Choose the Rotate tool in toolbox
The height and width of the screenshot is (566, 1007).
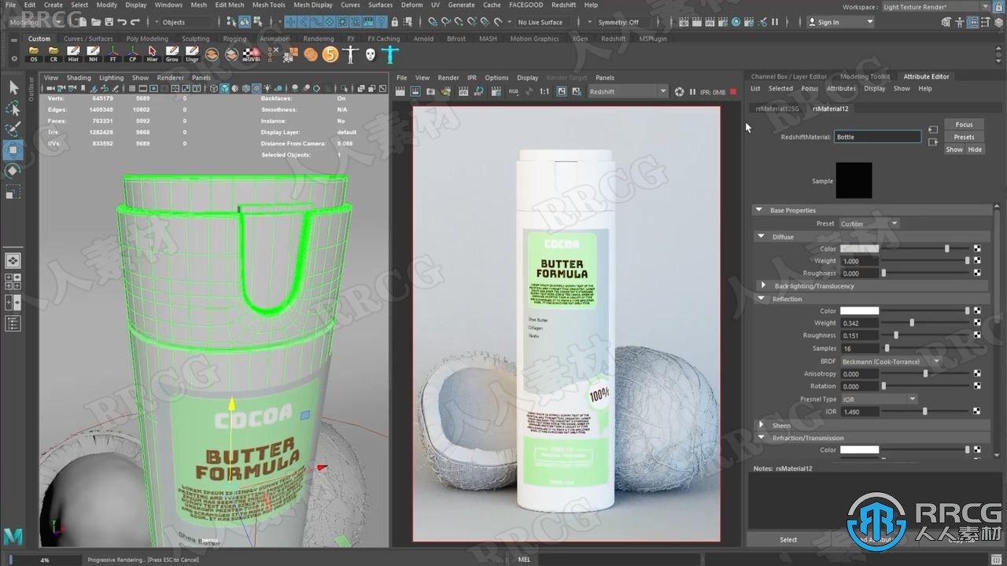pyautogui.click(x=13, y=171)
